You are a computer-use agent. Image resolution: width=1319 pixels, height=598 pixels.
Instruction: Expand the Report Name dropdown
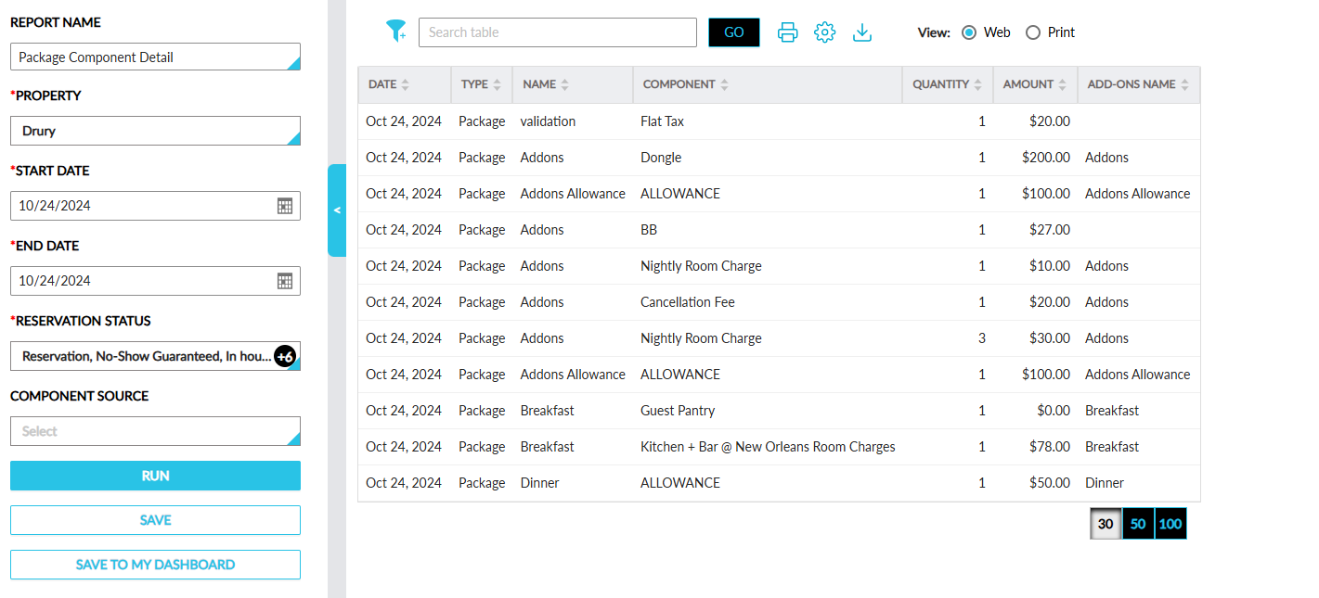(155, 57)
